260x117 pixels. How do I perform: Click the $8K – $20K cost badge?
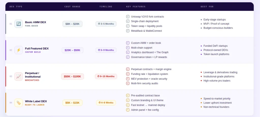pyautogui.click(x=72, y=24)
